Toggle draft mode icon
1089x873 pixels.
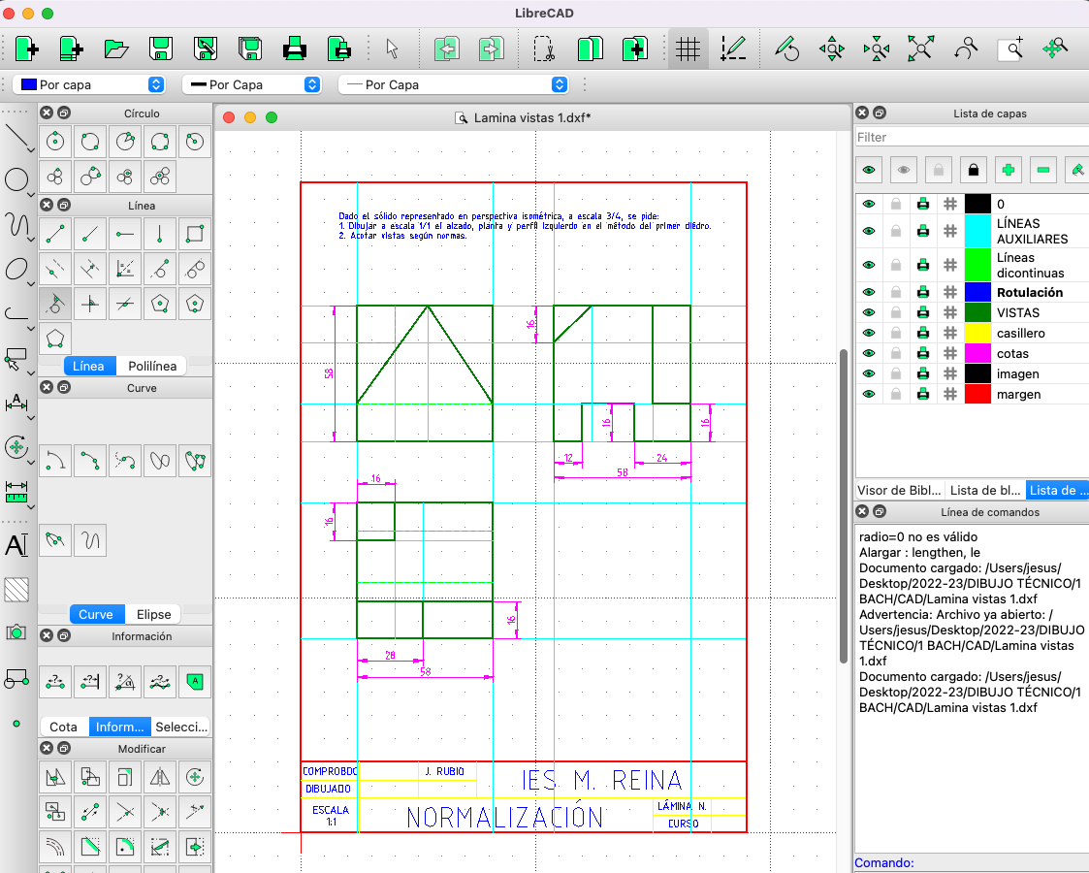[733, 48]
